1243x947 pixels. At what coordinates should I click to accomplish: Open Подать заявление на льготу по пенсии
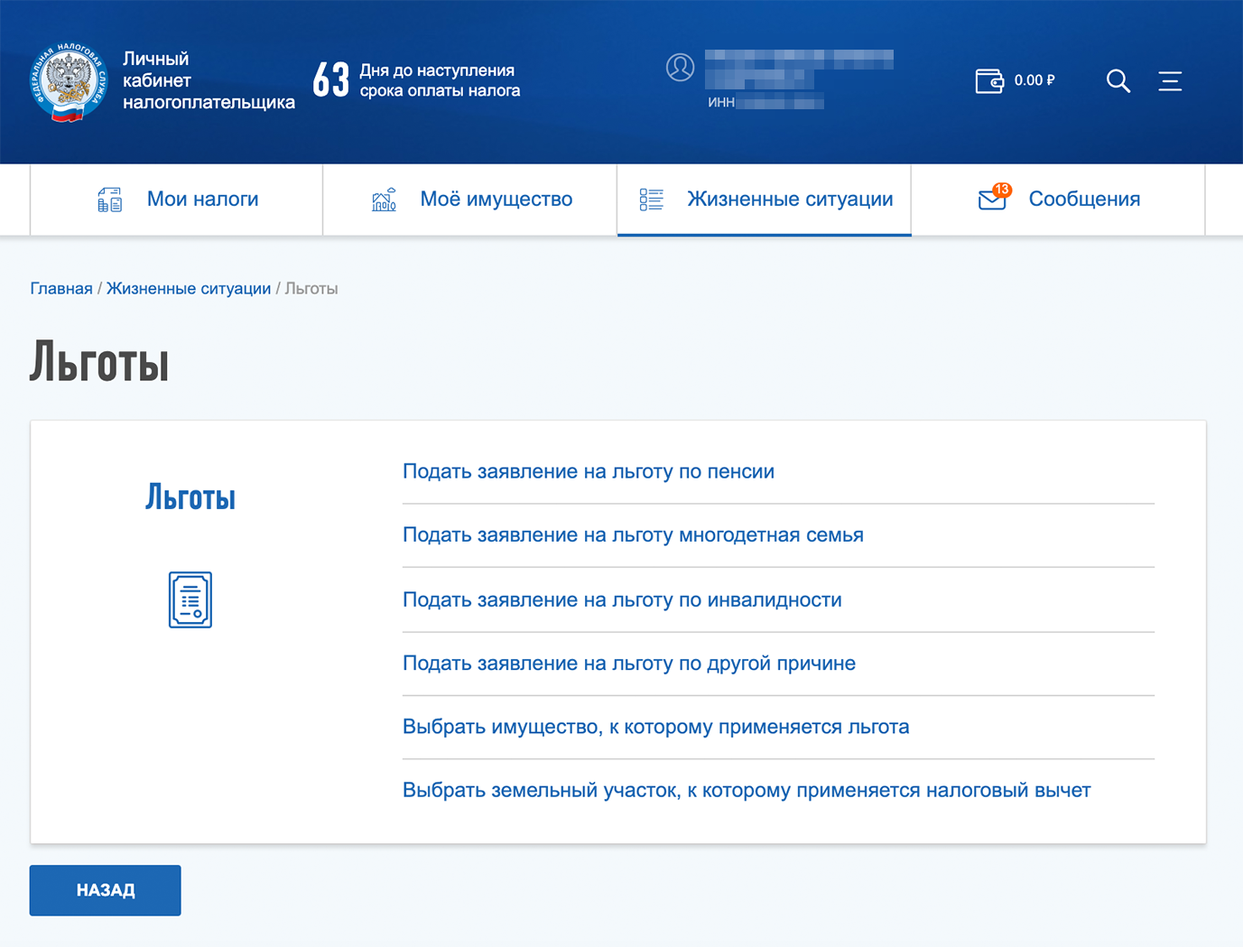tap(589, 471)
